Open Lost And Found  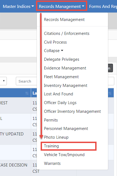59,94
